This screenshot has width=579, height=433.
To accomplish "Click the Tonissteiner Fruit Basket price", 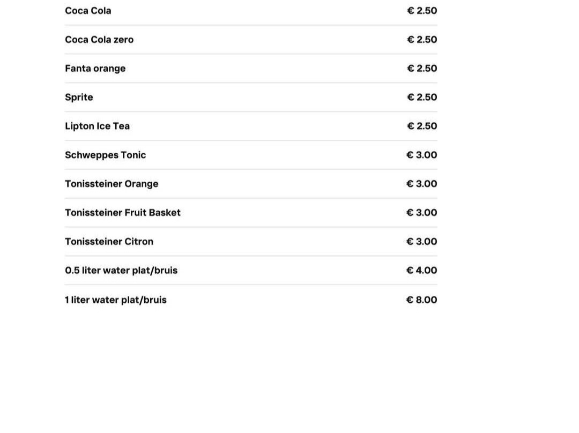I will pos(421,213).
